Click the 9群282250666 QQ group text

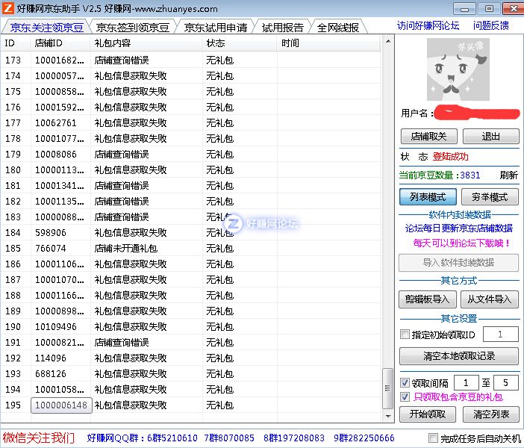[x=364, y=438]
